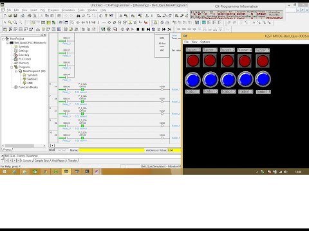309x231 pixels.
Task: Open Function Blocks in project tree
Action: [28, 87]
